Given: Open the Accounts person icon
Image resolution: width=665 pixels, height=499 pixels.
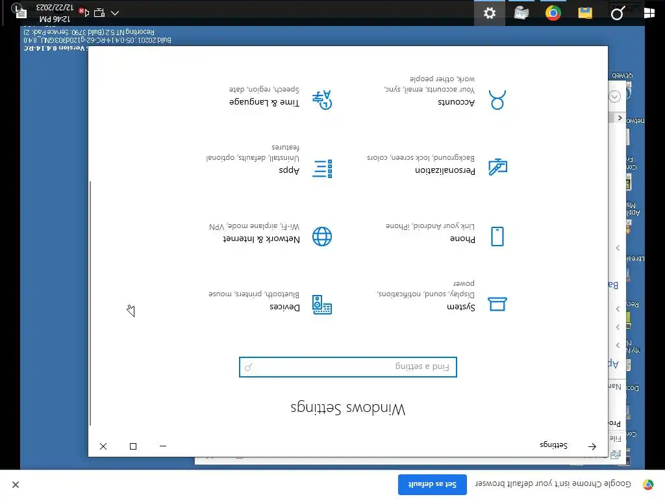Looking at the screenshot, I should click(497, 99).
